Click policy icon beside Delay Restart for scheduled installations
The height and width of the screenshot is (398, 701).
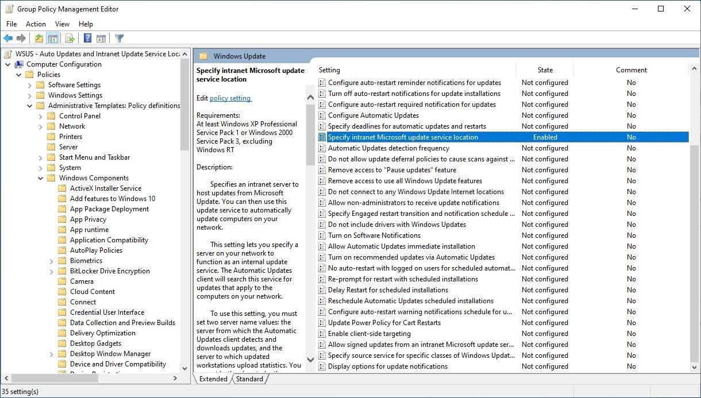pyautogui.click(x=322, y=290)
